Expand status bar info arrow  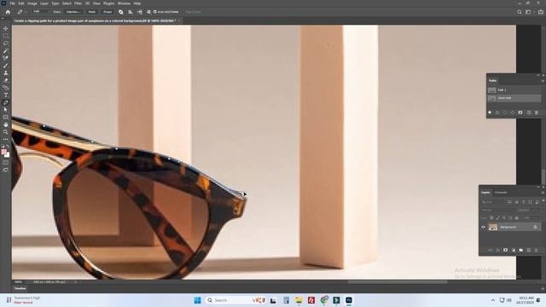point(76,282)
